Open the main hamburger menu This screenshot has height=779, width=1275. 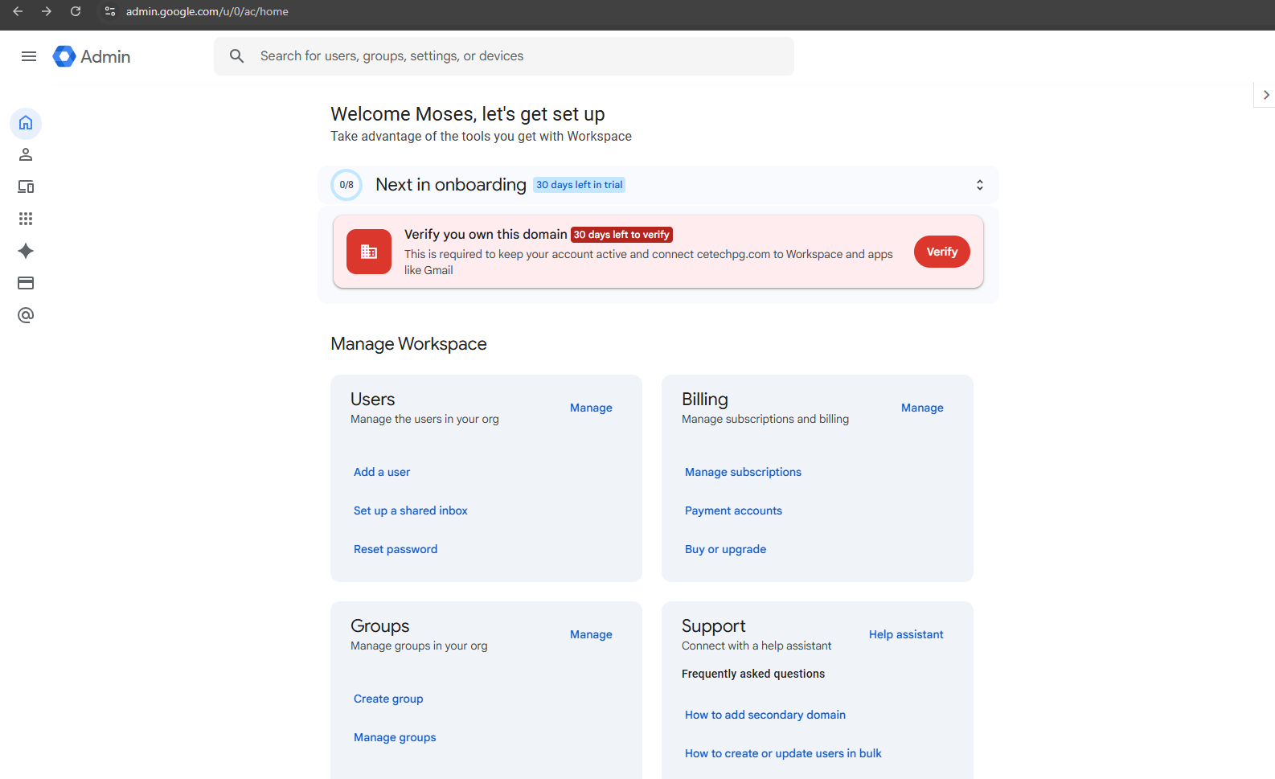pos(29,56)
